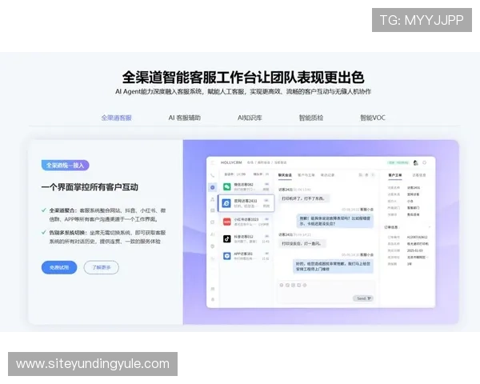Click the 全渠道统一接入 badge
Image resolution: width=480 pixels, height=384 pixels.
pyautogui.click(x=66, y=166)
